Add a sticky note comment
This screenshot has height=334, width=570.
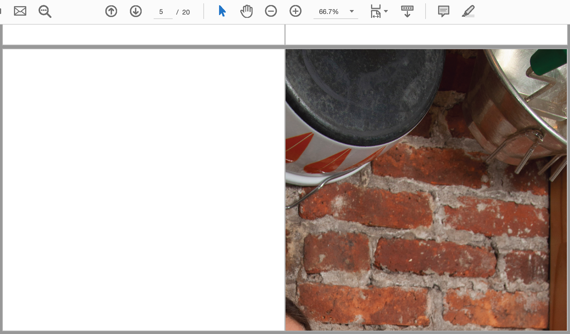click(444, 11)
